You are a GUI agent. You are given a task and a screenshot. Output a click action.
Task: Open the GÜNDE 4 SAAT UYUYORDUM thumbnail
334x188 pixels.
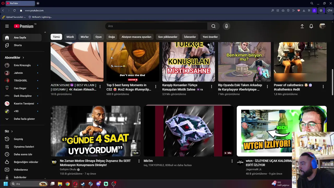[96, 131]
